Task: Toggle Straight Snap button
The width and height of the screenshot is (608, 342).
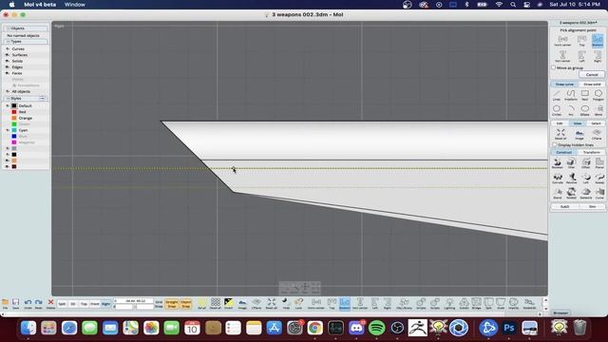Action: (x=171, y=304)
